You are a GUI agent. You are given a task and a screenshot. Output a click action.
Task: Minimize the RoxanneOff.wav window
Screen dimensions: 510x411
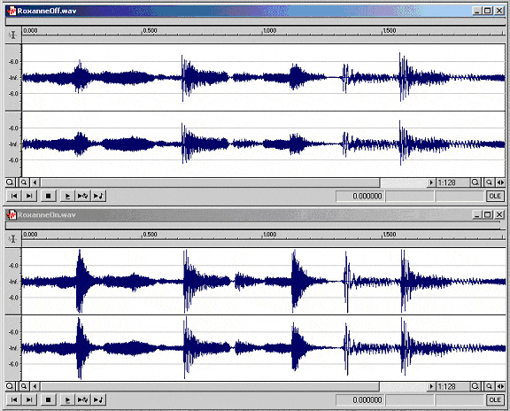click(x=477, y=11)
